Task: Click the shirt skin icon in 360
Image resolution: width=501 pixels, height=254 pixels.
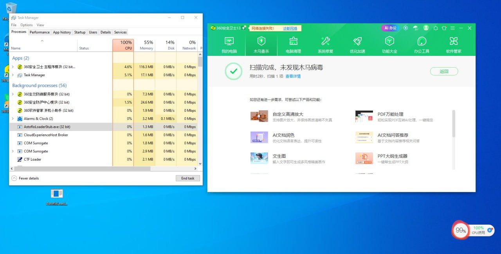Action: 444,28
